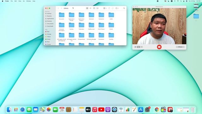
Task: Switch Finder to list view
Action: (x=91, y=8)
